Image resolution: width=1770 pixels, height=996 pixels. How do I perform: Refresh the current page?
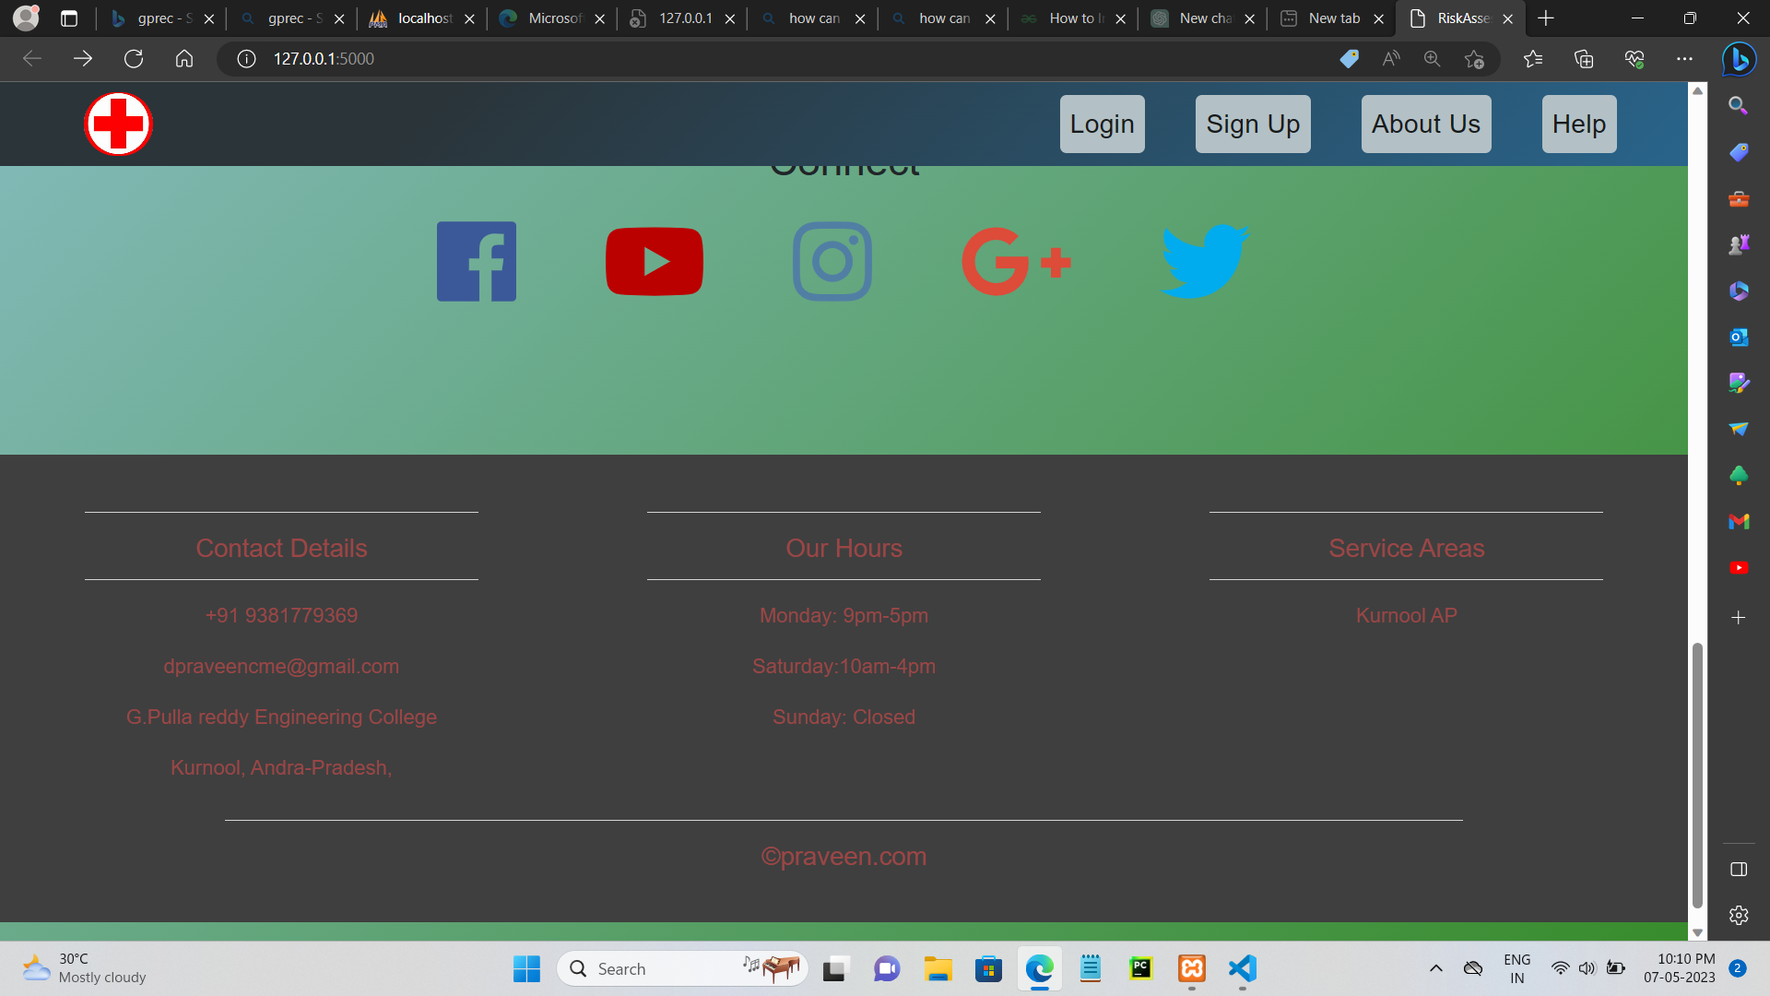[x=134, y=59]
